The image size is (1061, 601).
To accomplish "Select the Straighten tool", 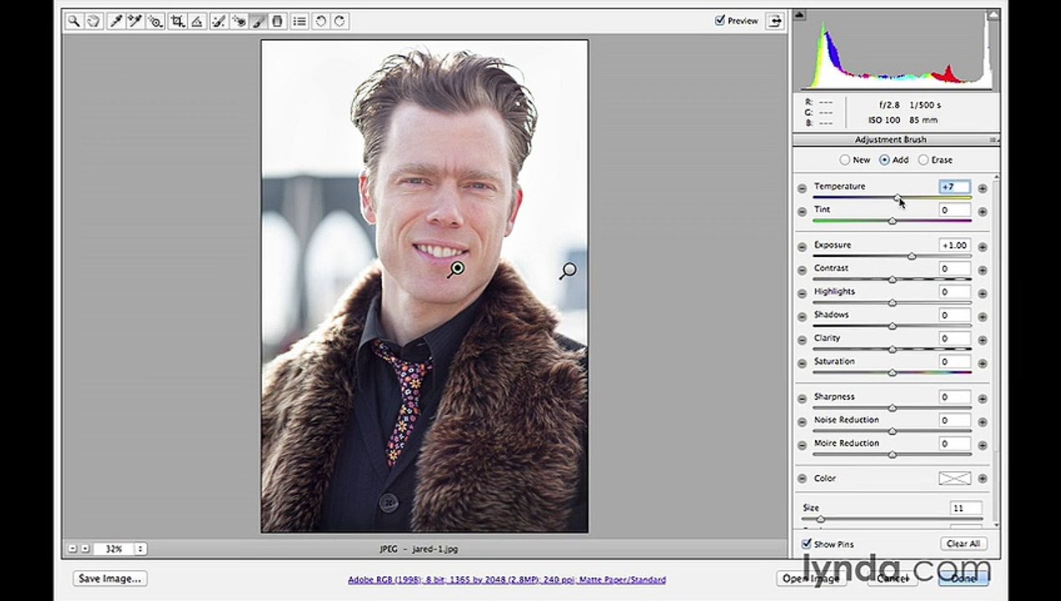I will pyautogui.click(x=197, y=22).
